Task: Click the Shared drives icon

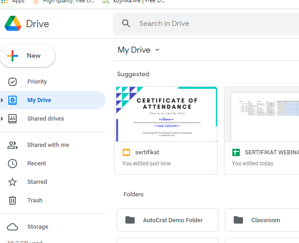Action: (x=12, y=119)
